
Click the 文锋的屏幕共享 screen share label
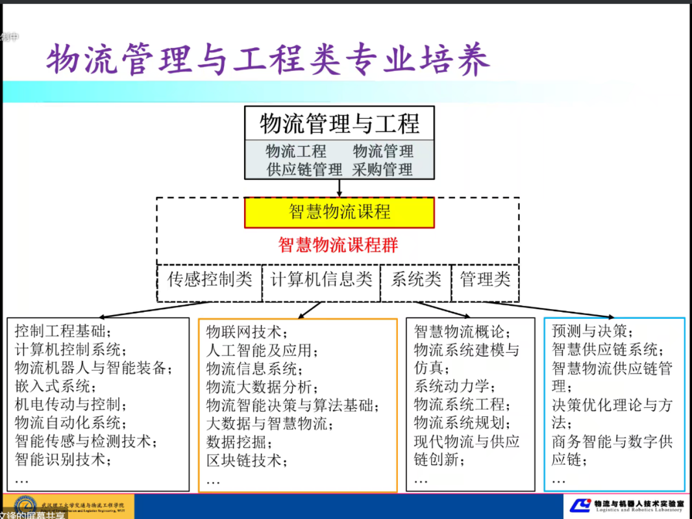point(31,514)
